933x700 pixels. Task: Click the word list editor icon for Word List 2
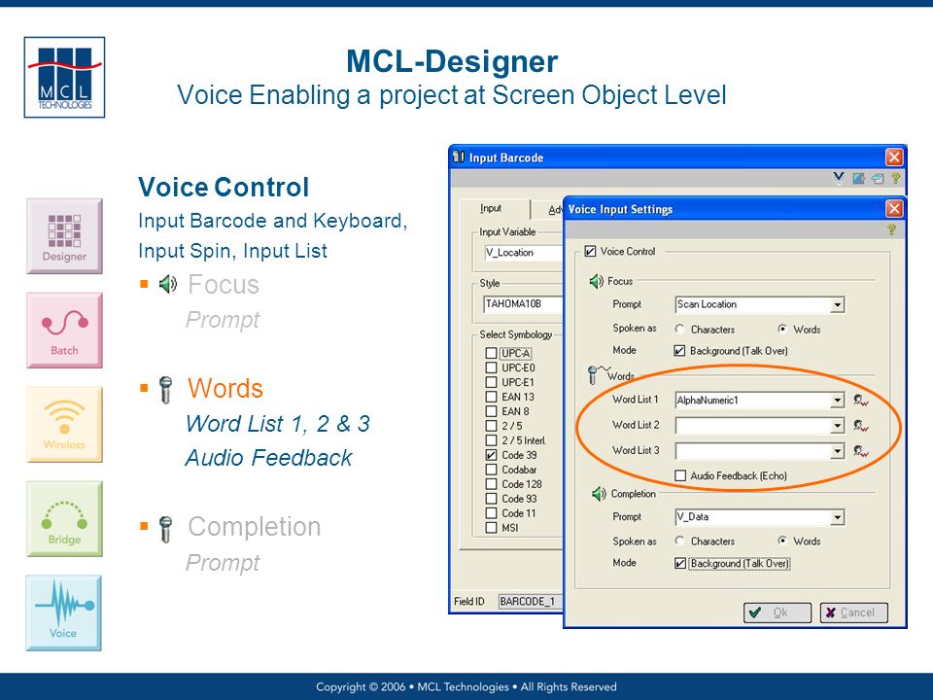click(x=860, y=426)
